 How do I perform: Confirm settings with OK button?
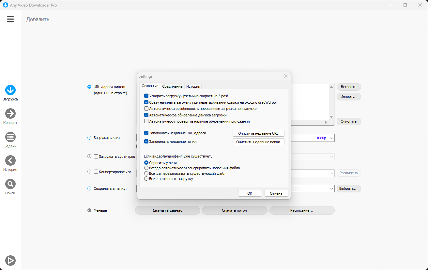pyautogui.click(x=250, y=193)
